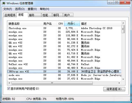Sort by CPU column header
132x103 pixels.
coord(60,24)
